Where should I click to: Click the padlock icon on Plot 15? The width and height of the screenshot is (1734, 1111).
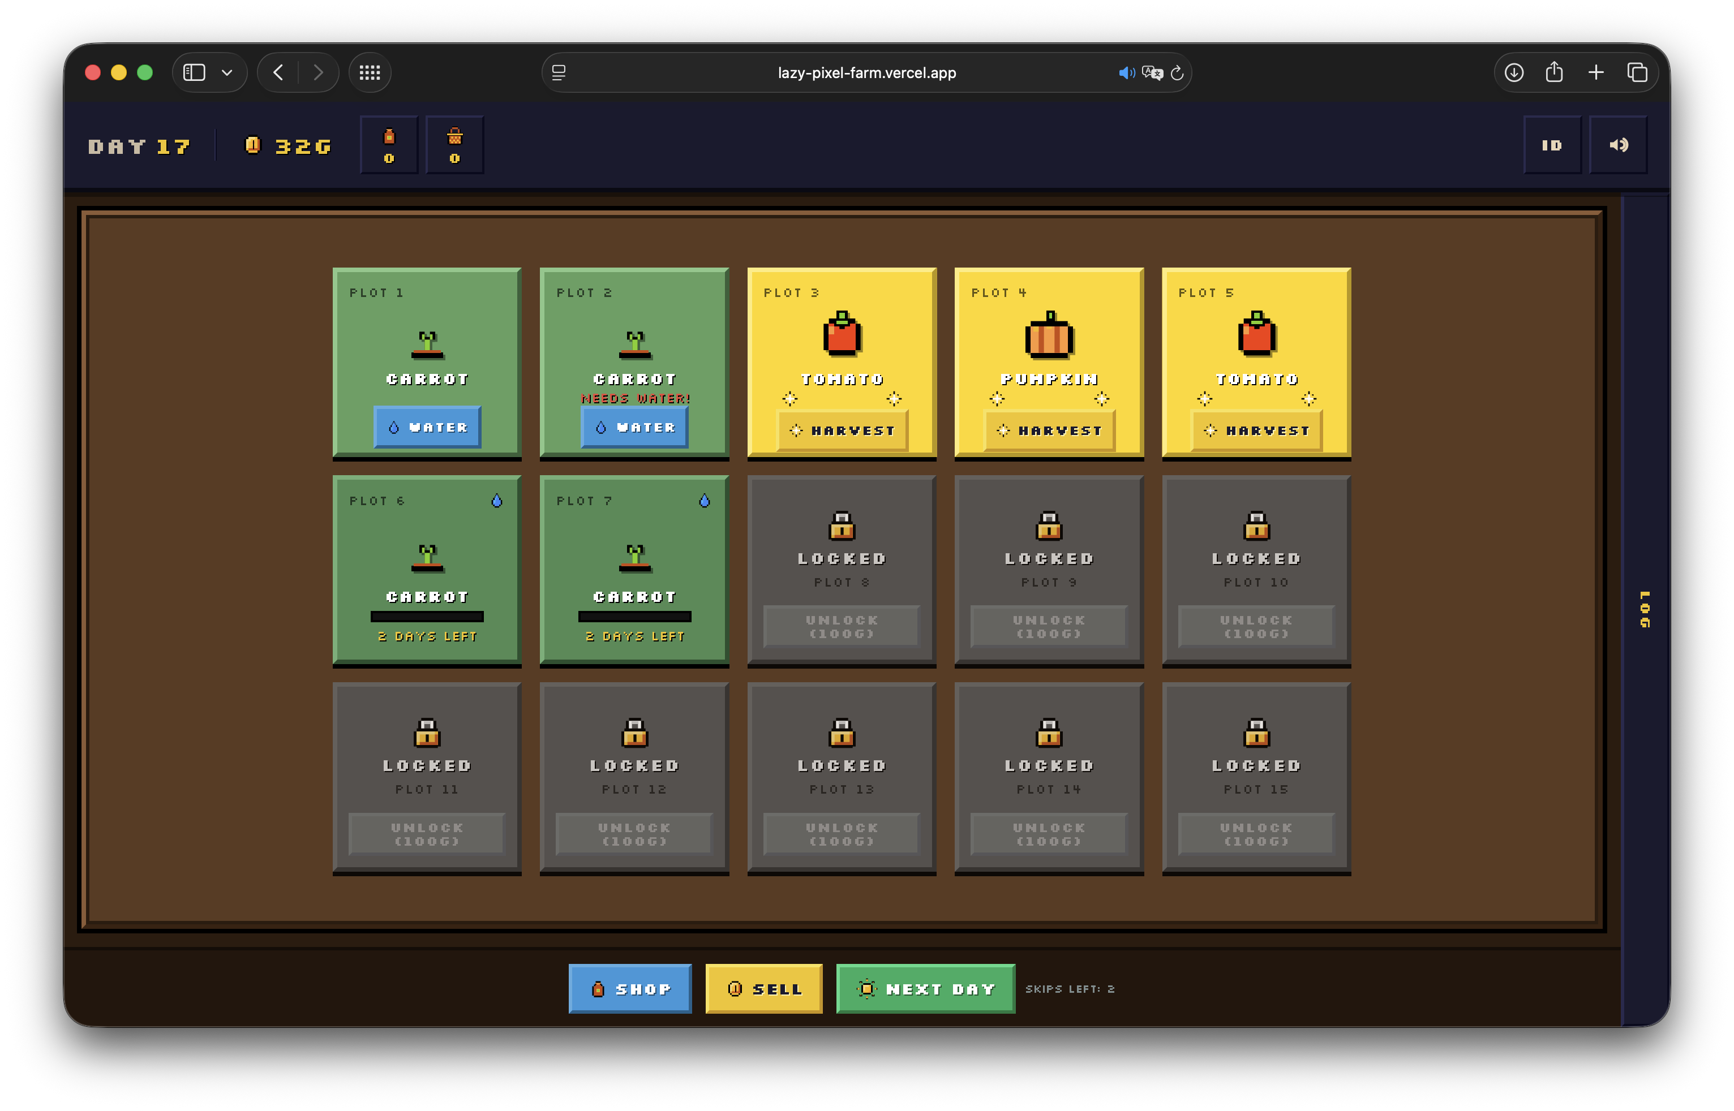coord(1256,733)
